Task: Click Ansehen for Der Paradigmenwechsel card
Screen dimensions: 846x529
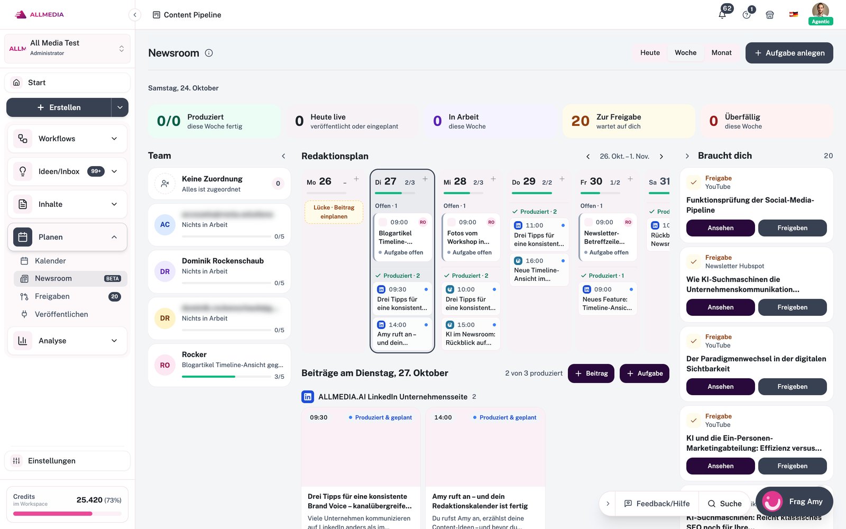Action: point(720,387)
